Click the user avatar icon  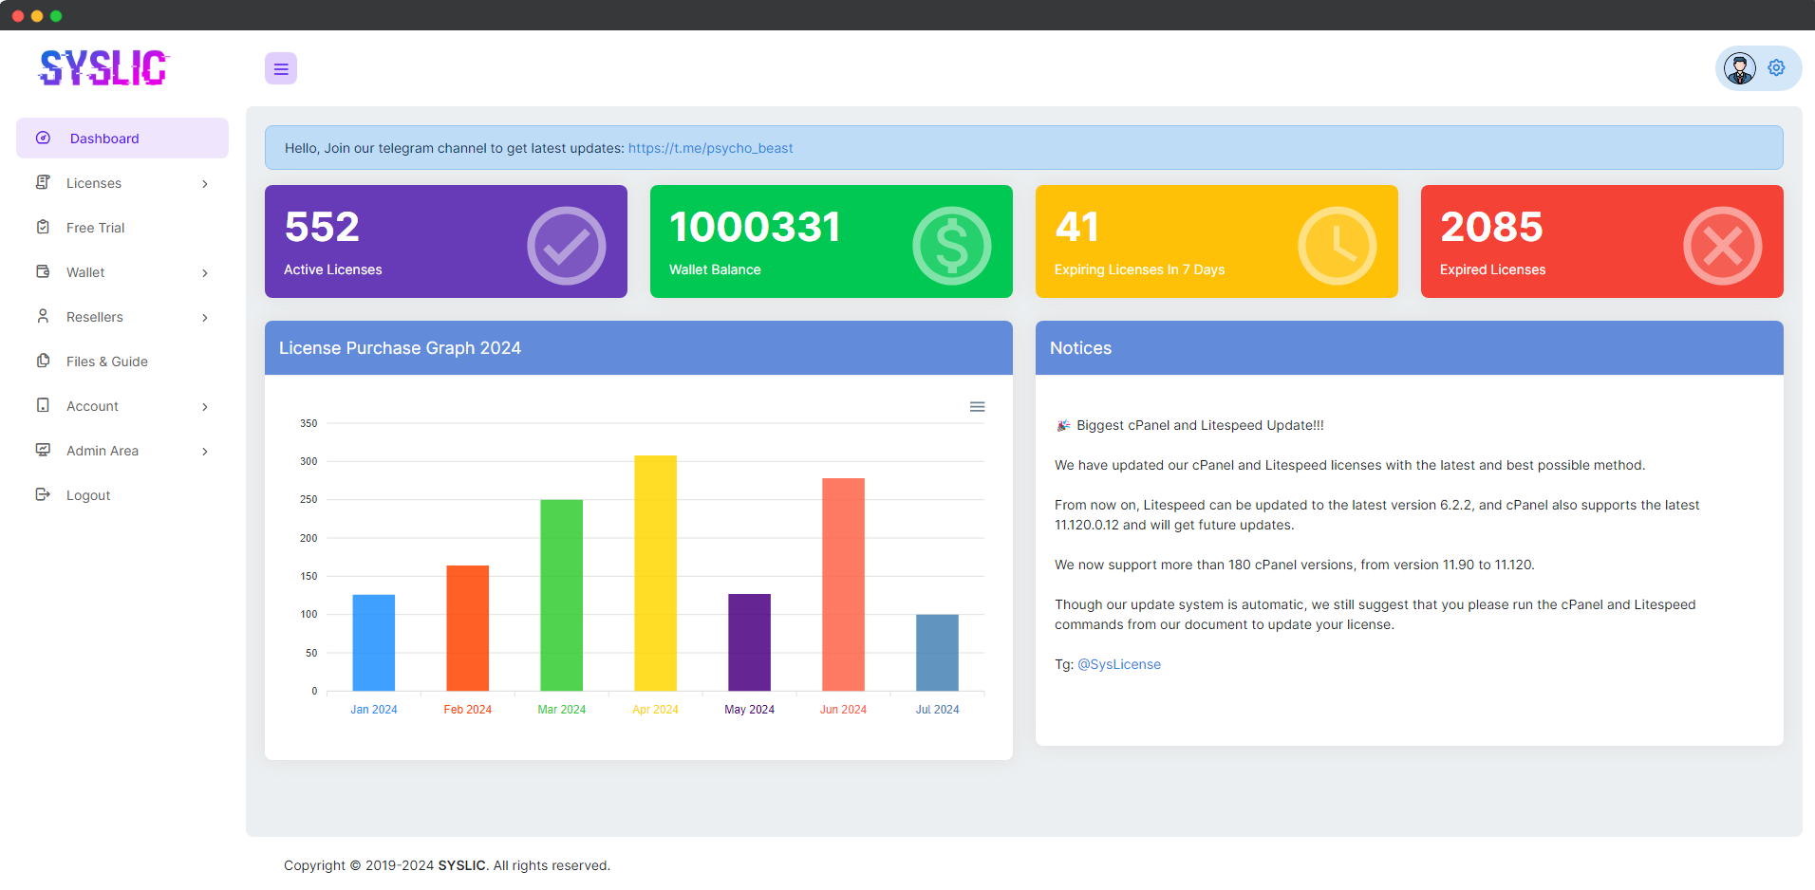point(1739,68)
